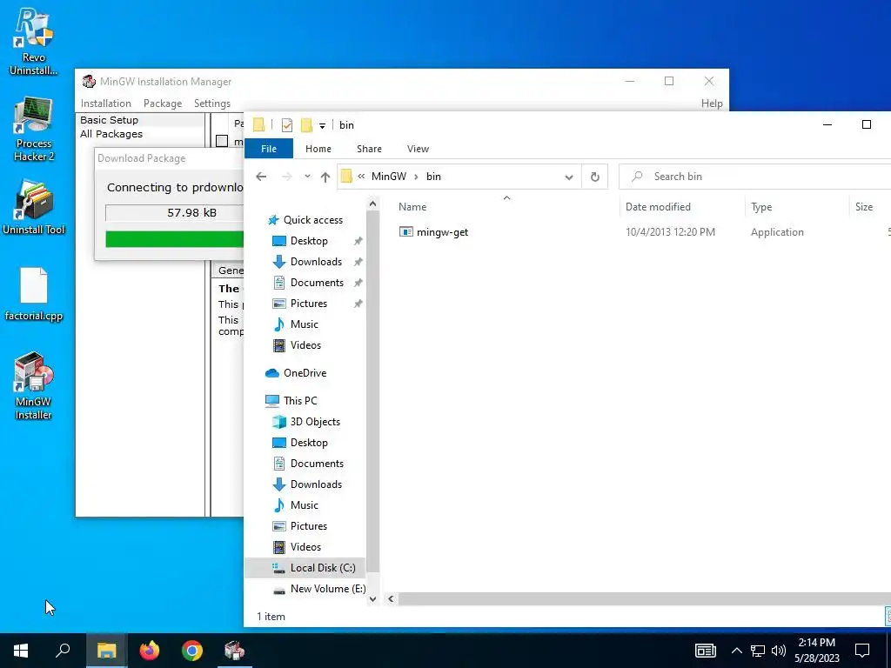Open the notification center icon
This screenshot has width=891, height=668.
[862, 651]
